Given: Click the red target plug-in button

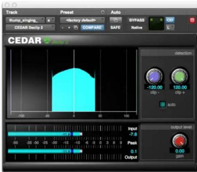Looking at the screenshot, I should pos(192,20).
